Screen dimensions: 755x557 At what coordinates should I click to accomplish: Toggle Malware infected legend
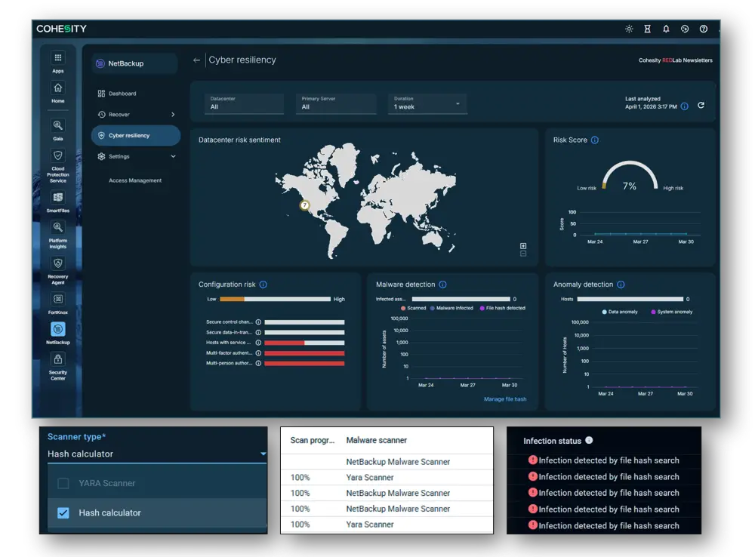click(451, 308)
